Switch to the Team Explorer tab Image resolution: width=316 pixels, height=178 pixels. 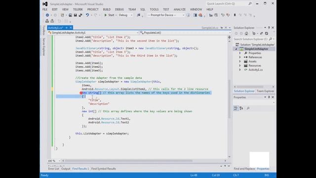pos(266,91)
